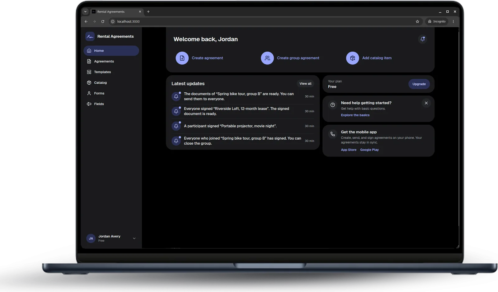Click the Create agreement document icon
498x292 pixels.
click(x=182, y=58)
